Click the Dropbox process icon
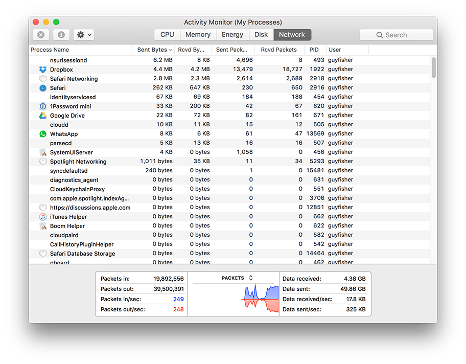Screen dimensions: 466x364 42,69
